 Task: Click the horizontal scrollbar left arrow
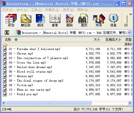(4, 103)
